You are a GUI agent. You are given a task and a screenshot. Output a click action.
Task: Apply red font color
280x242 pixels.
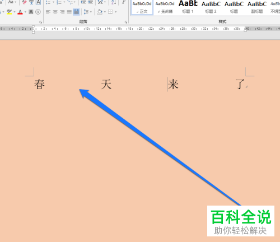pyautogui.click(x=20, y=12)
